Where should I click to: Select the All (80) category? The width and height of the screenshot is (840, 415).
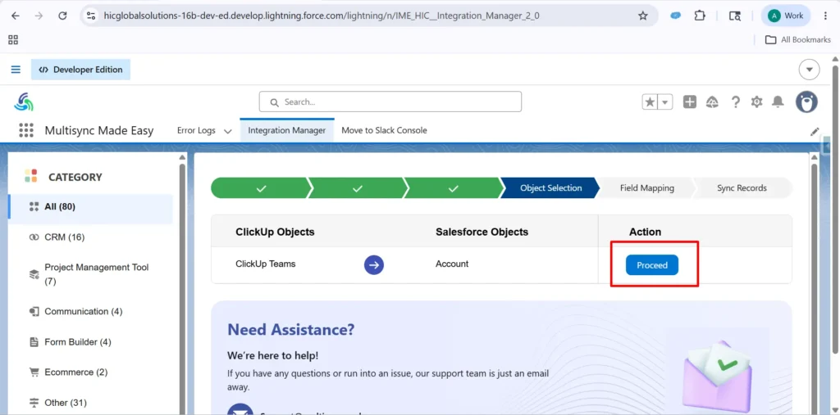tap(90, 206)
